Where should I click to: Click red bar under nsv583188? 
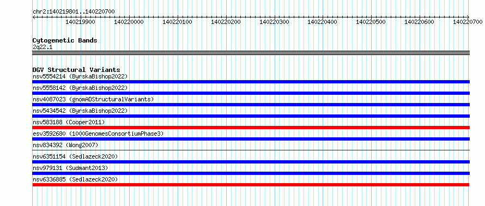click(x=251, y=128)
